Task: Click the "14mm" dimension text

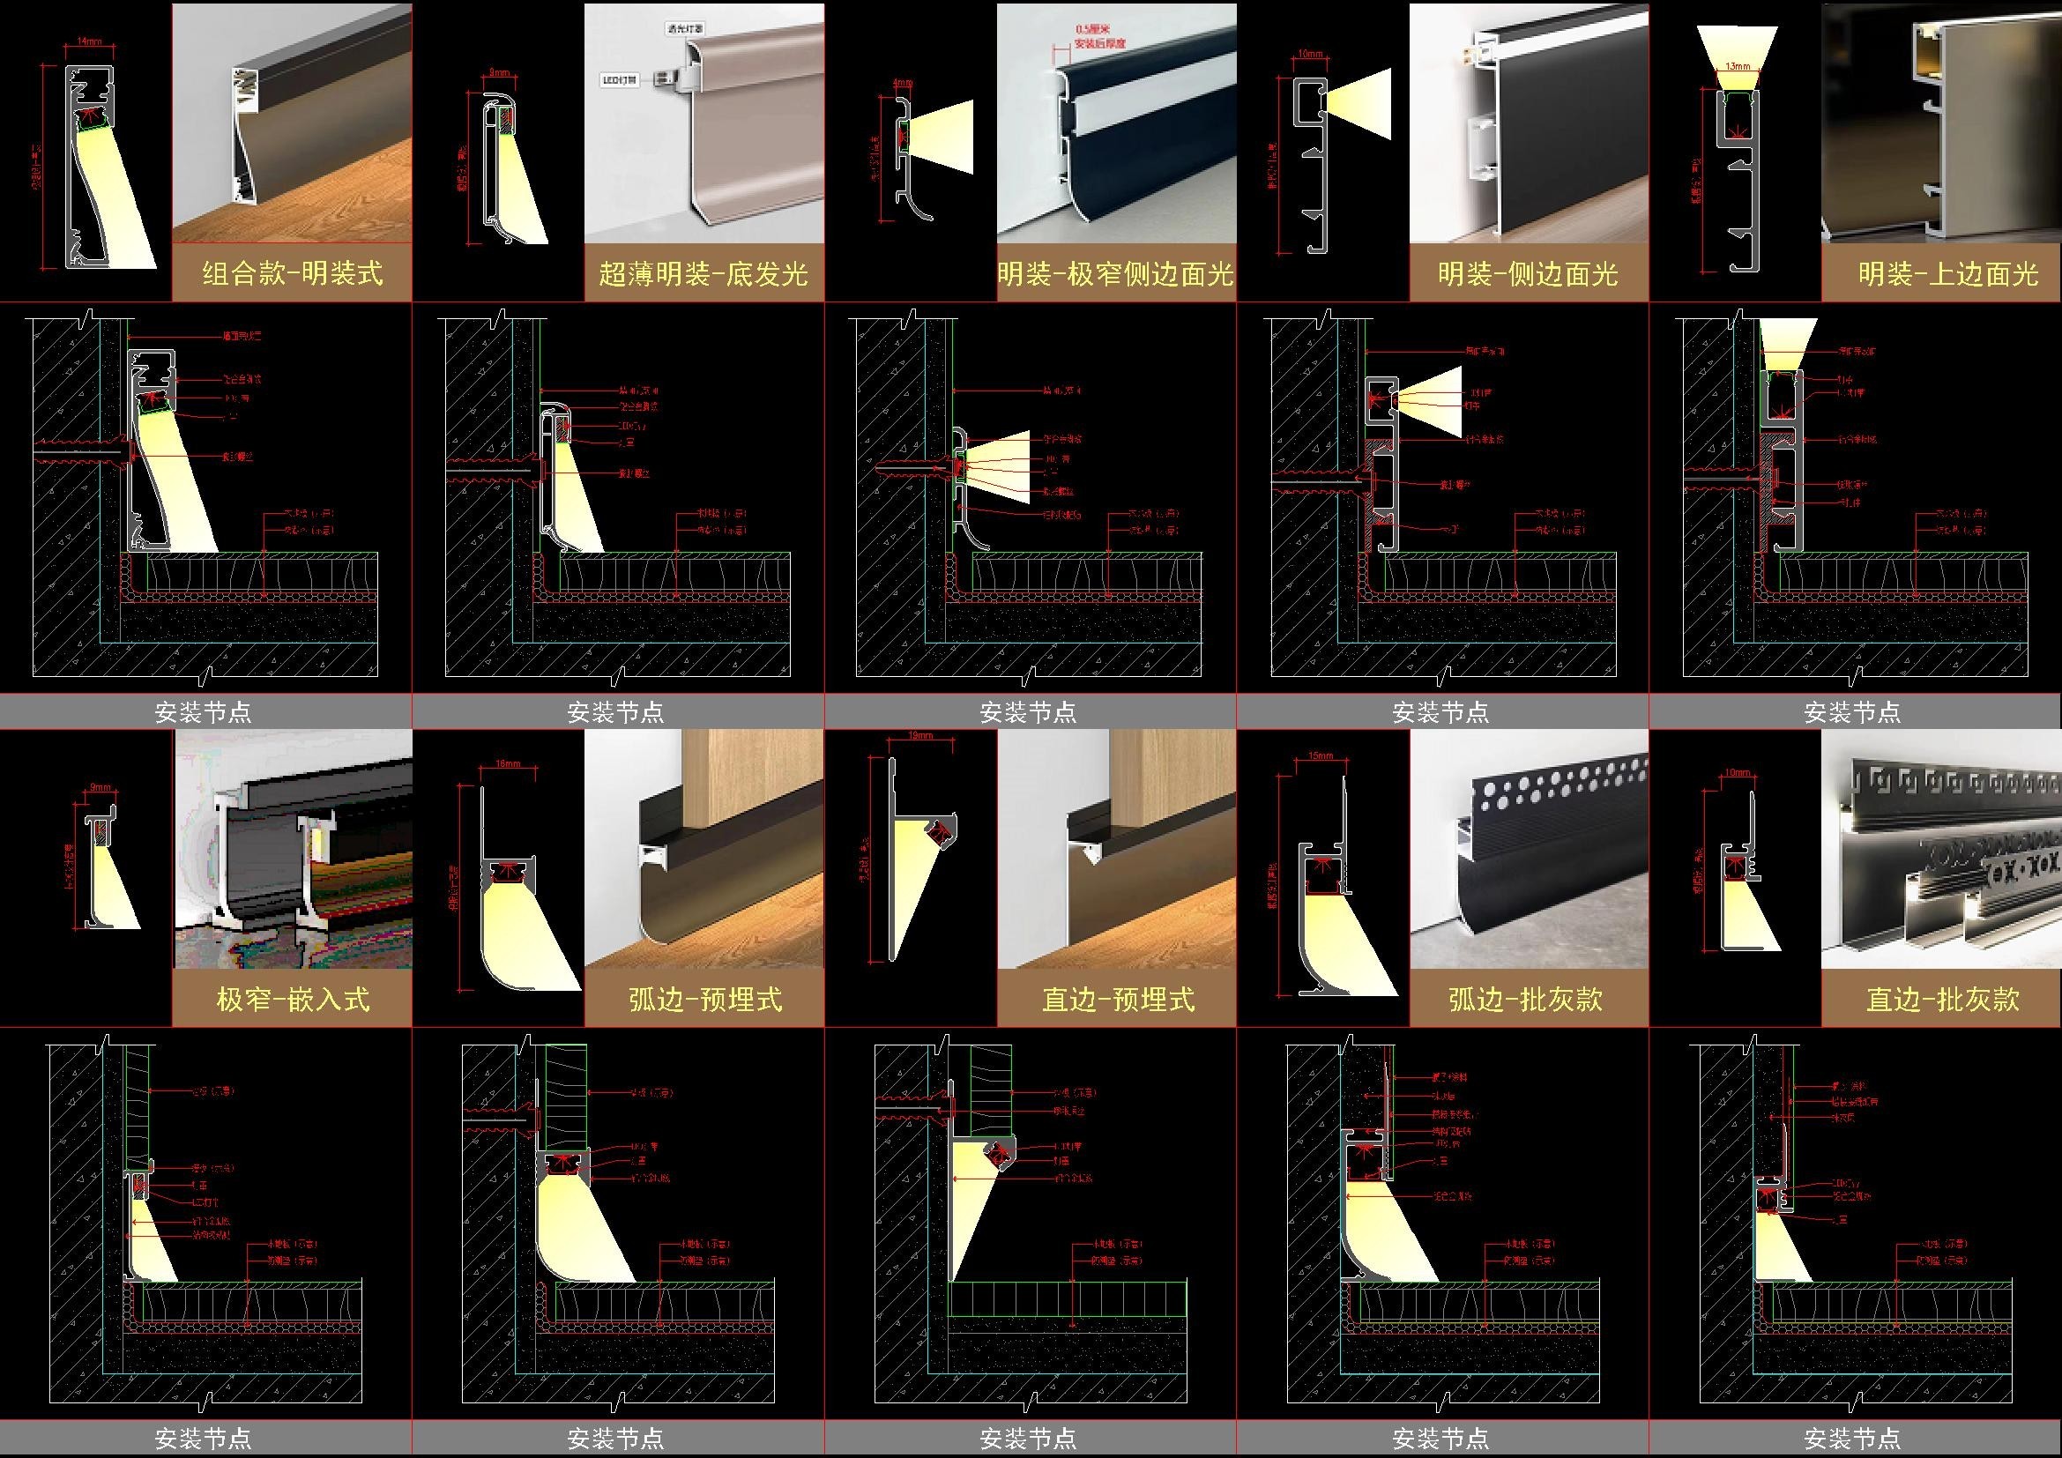Action: [x=90, y=42]
